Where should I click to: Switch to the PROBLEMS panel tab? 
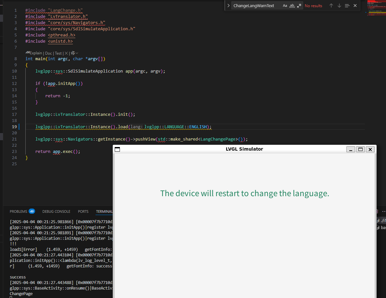pos(19,211)
